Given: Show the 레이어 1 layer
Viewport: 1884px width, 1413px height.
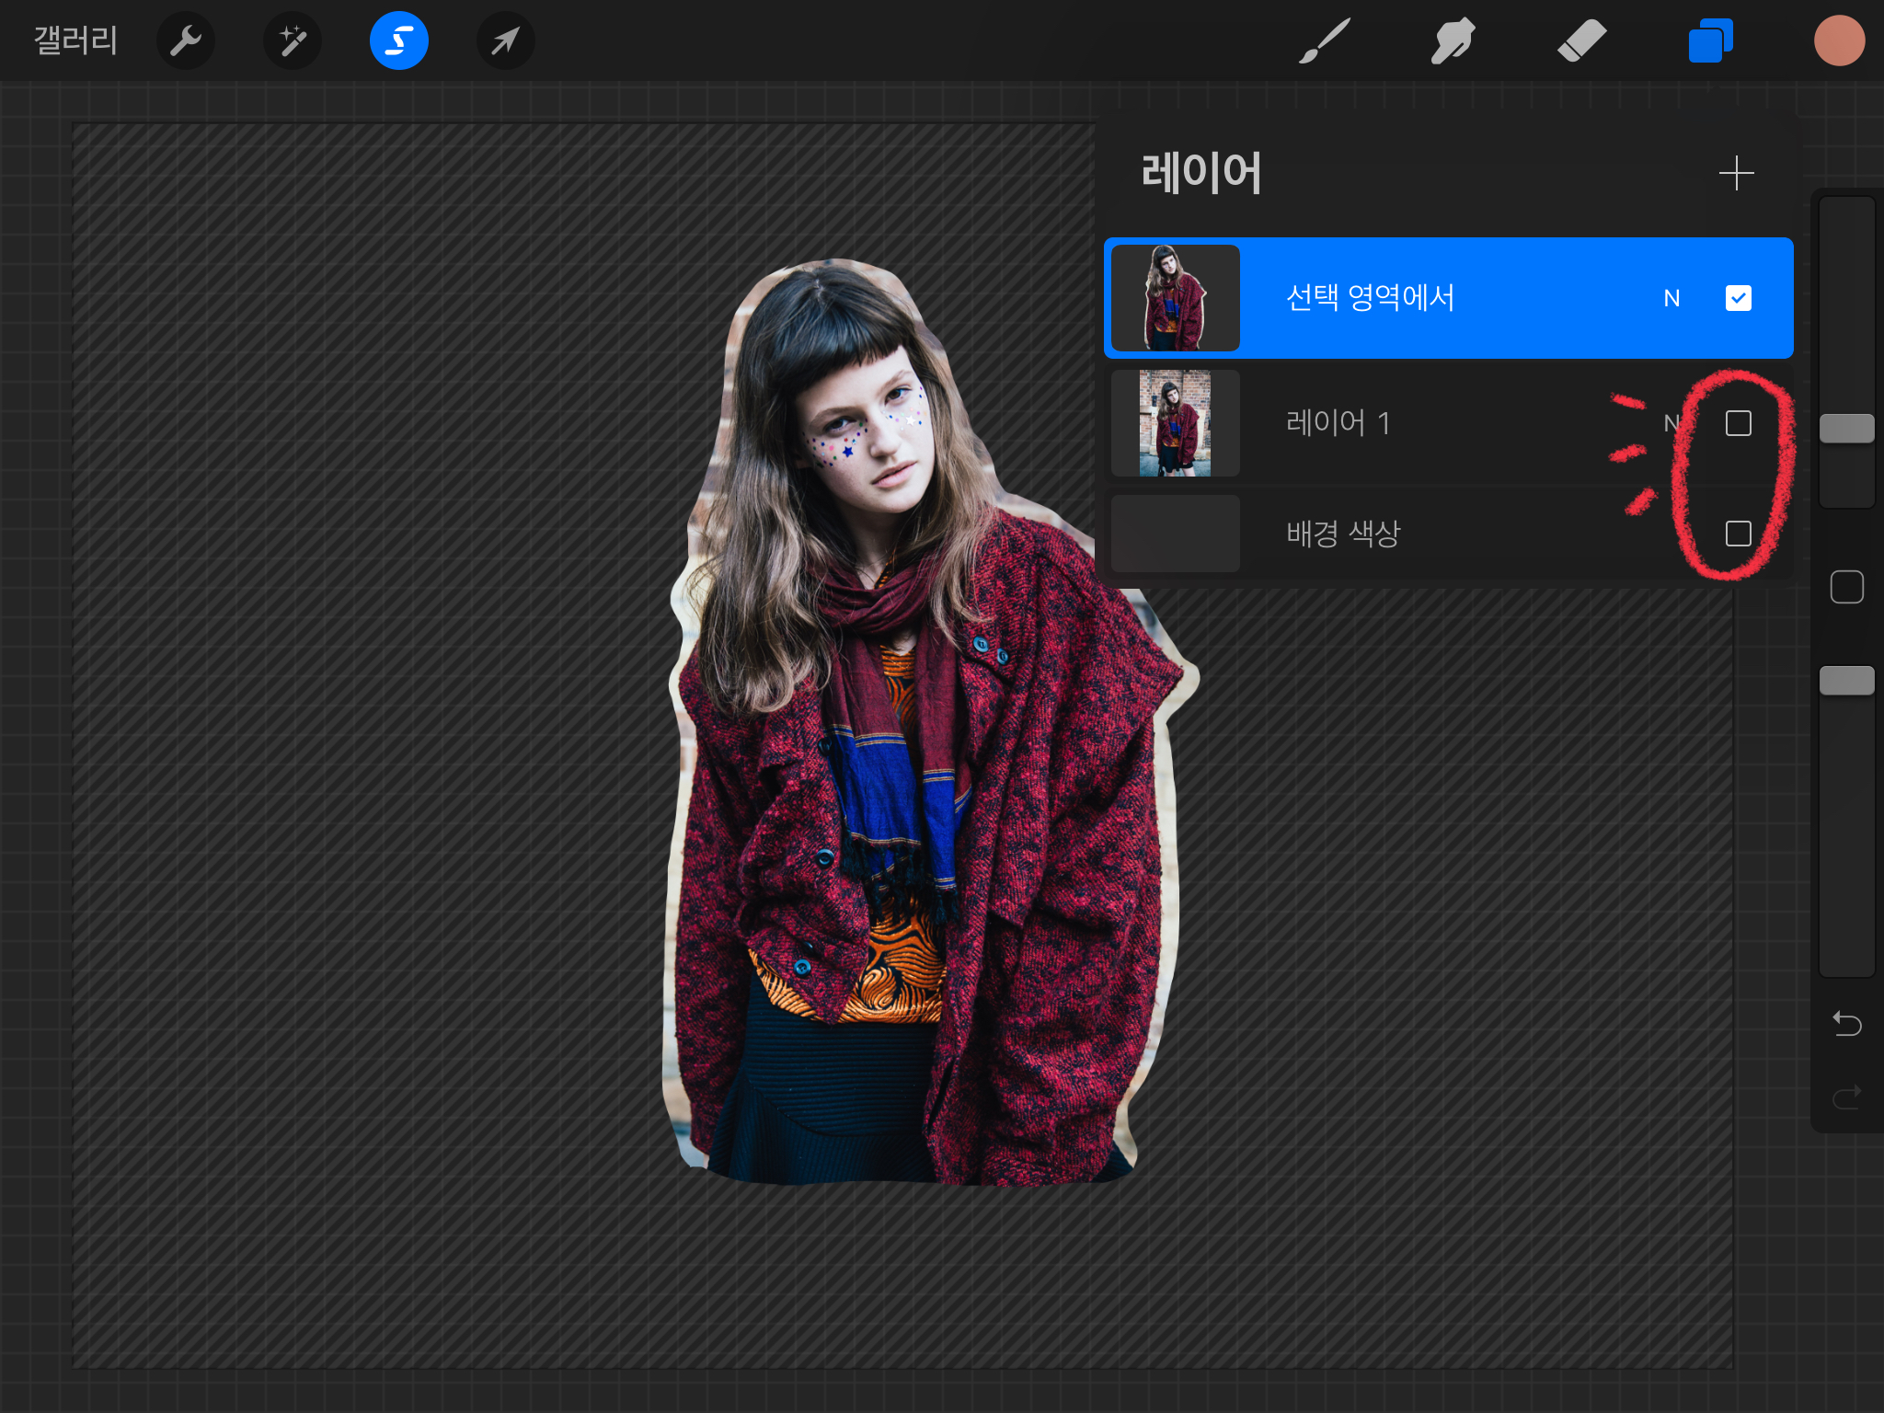Looking at the screenshot, I should tap(1738, 423).
